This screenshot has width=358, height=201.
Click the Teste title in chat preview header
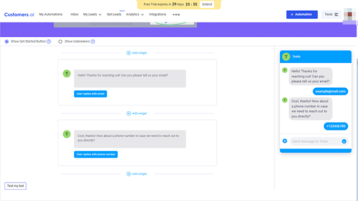coord(296,57)
